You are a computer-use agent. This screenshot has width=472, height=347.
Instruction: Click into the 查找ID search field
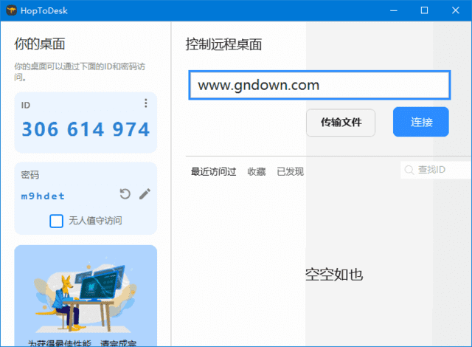tap(436, 170)
